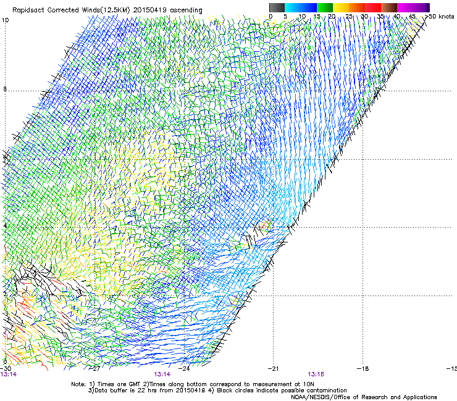Click the '10' latitude label on left axis

5,20
